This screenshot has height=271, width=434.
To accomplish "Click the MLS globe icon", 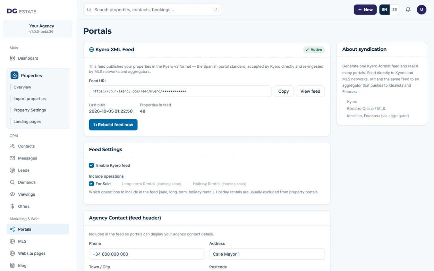I will click(12, 241).
